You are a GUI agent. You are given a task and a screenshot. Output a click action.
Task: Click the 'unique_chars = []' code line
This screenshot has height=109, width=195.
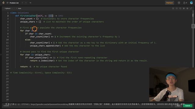coord(30,22)
